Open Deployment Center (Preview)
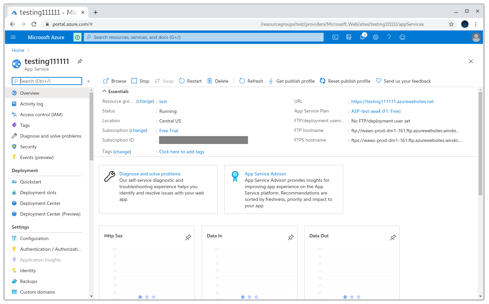Screen dimensions: 489x304 tap(47, 214)
